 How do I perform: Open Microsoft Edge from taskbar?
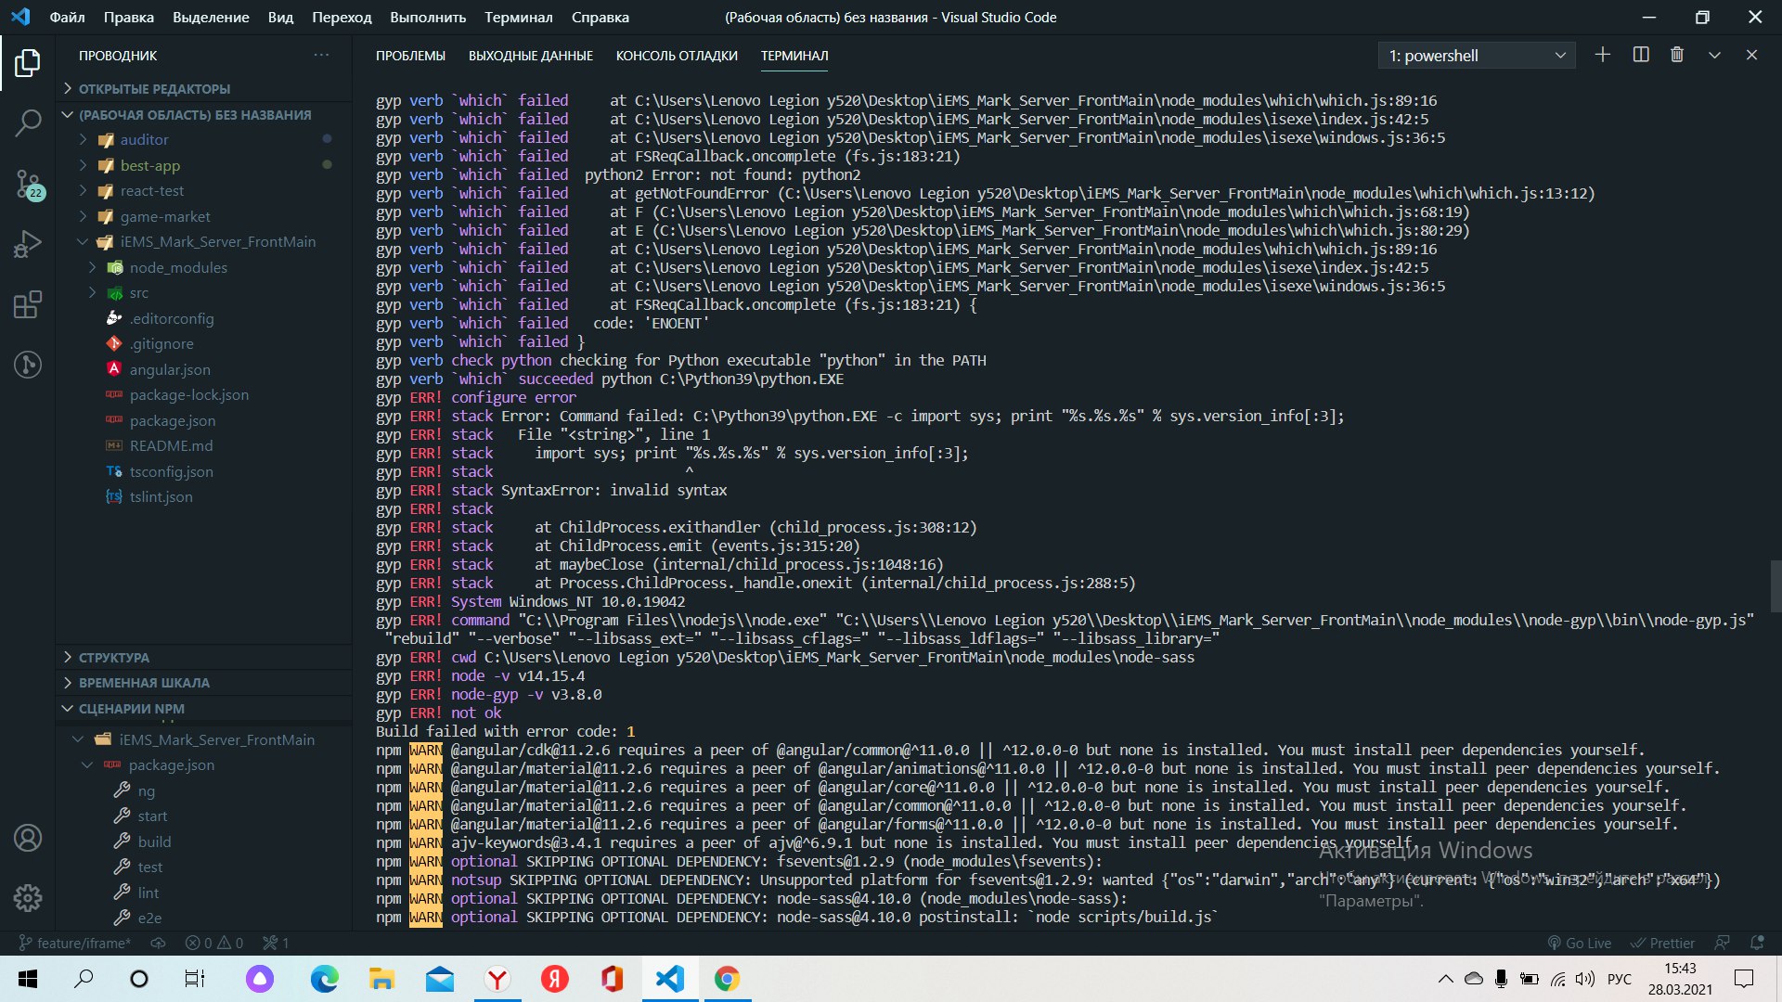coord(324,979)
